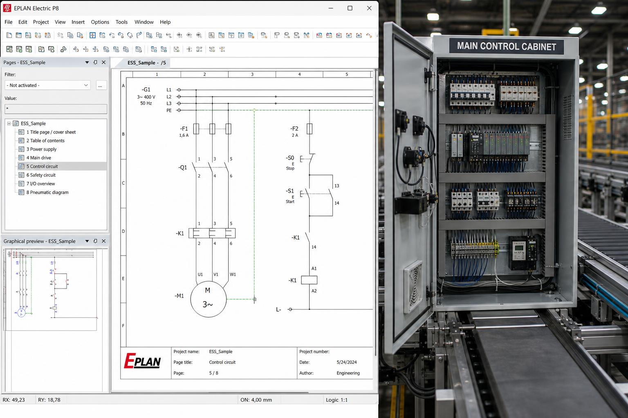
Task: Pin the Pages - ESS_Sample panel
Action: tap(95, 62)
